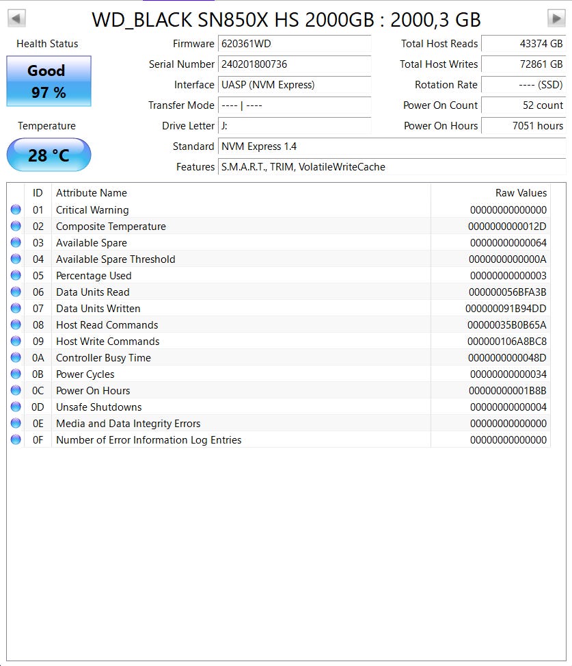The height and width of the screenshot is (666, 572).
Task: Click Total Host Writes value 72861 GB
Action: (523, 64)
